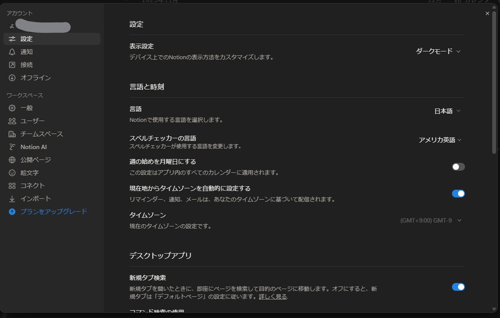The height and width of the screenshot is (318, 500).
Task: Click the building icon beside チームスペース
Action: tap(12, 134)
